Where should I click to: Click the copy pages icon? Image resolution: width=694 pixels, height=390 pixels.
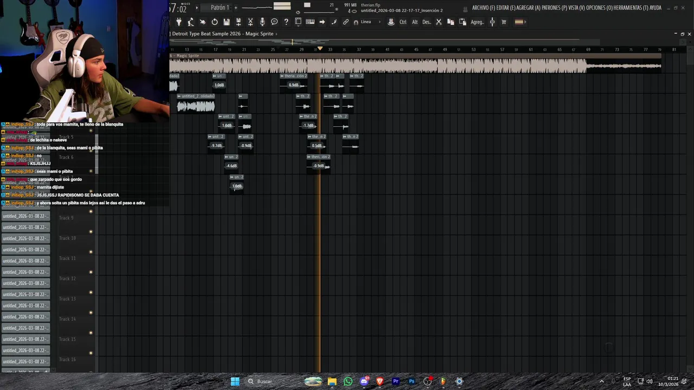click(451, 22)
